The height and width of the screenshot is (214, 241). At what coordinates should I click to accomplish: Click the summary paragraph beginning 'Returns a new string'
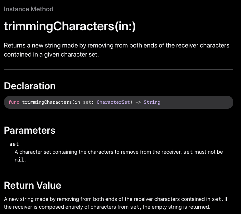click(117, 50)
